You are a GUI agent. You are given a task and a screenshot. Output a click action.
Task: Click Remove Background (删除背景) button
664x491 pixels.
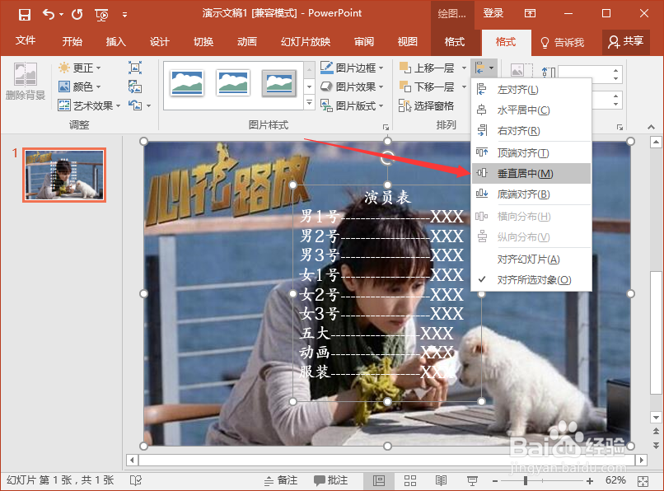pyautogui.click(x=26, y=82)
